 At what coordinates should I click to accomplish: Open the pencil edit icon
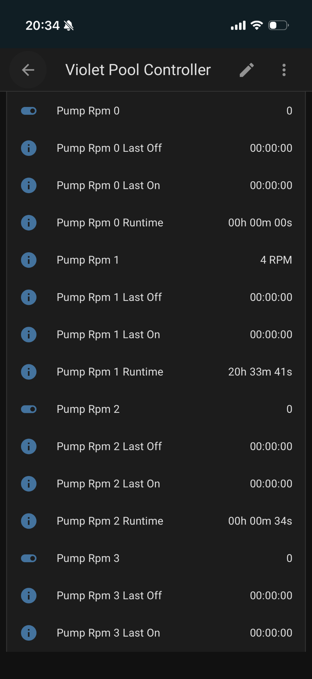[247, 70]
